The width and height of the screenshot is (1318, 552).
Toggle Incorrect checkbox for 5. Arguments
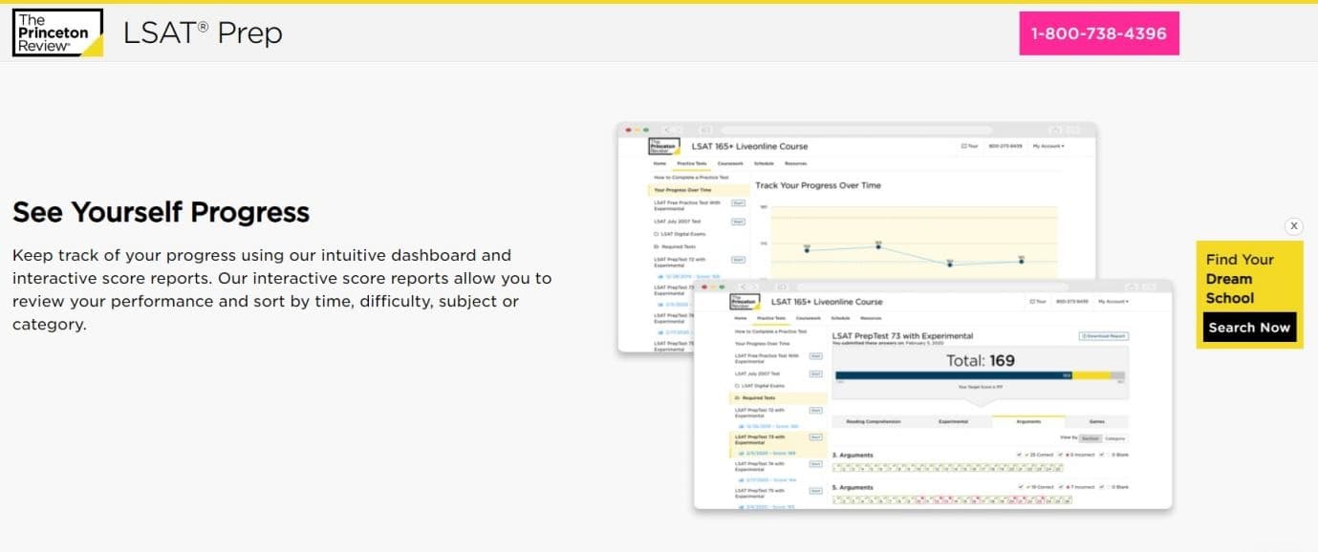pos(1061,487)
